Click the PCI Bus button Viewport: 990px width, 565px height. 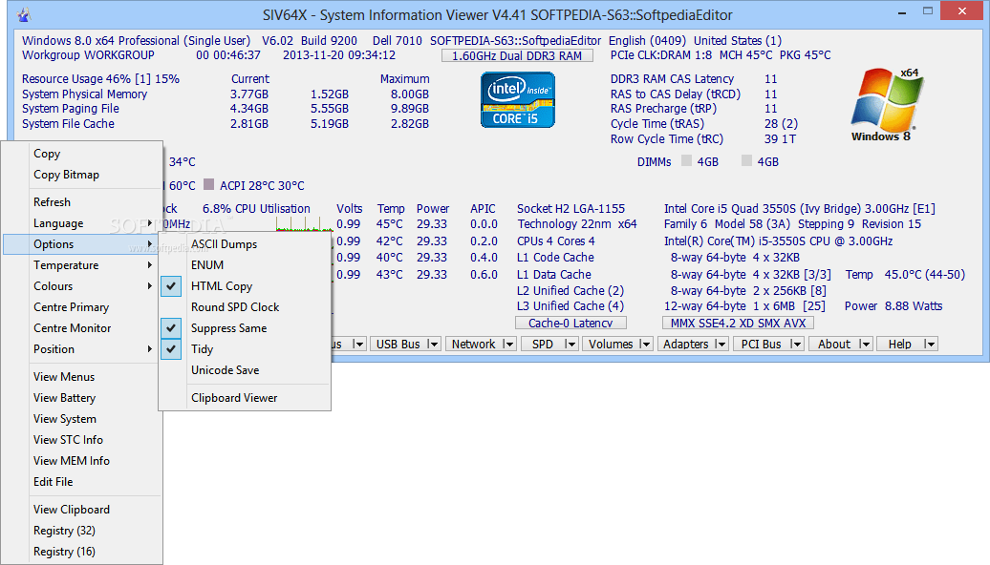point(761,345)
